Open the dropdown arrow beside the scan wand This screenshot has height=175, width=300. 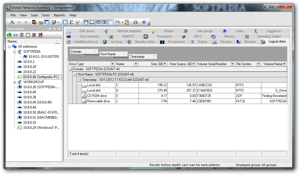[x=19, y=22]
